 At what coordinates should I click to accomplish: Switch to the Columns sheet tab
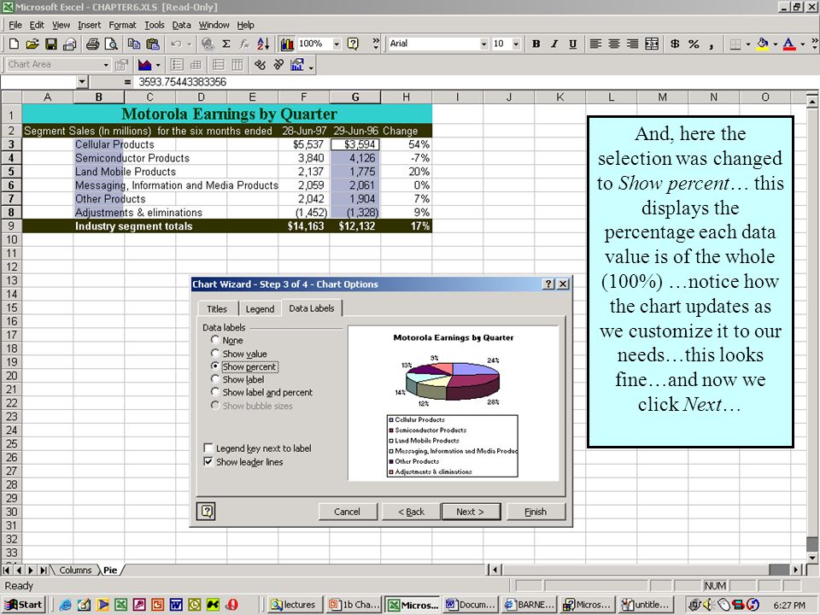(75, 570)
